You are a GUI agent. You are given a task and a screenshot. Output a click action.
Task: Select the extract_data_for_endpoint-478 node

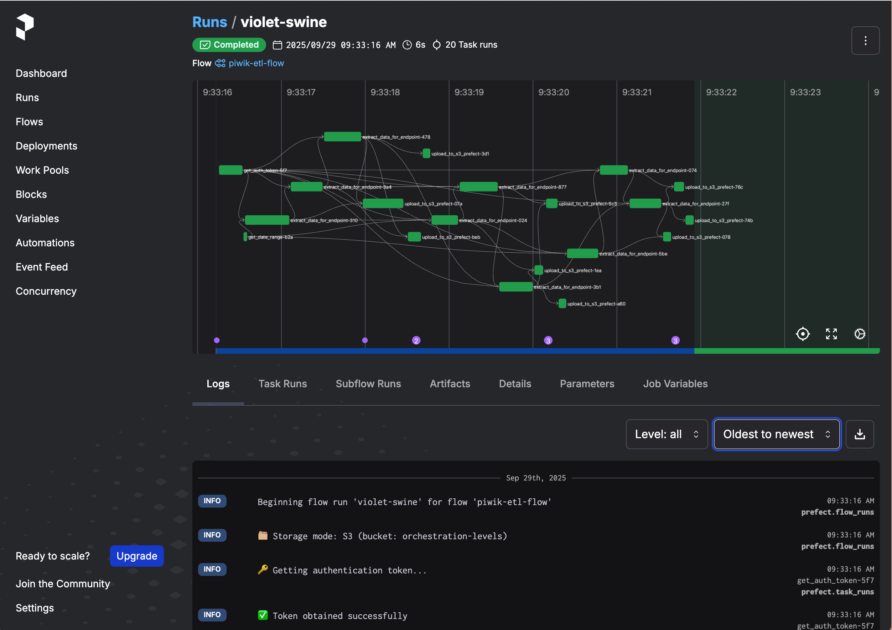point(342,137)
